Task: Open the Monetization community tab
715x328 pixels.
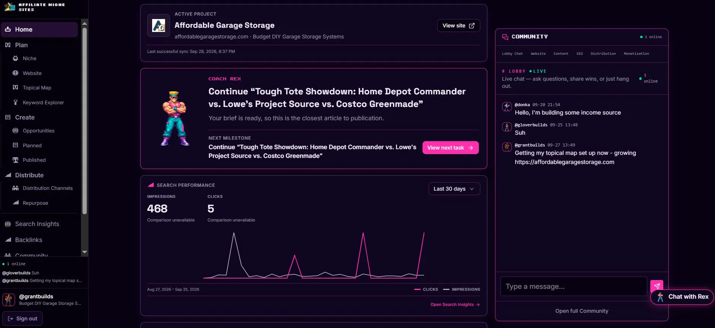Action: 636,54
